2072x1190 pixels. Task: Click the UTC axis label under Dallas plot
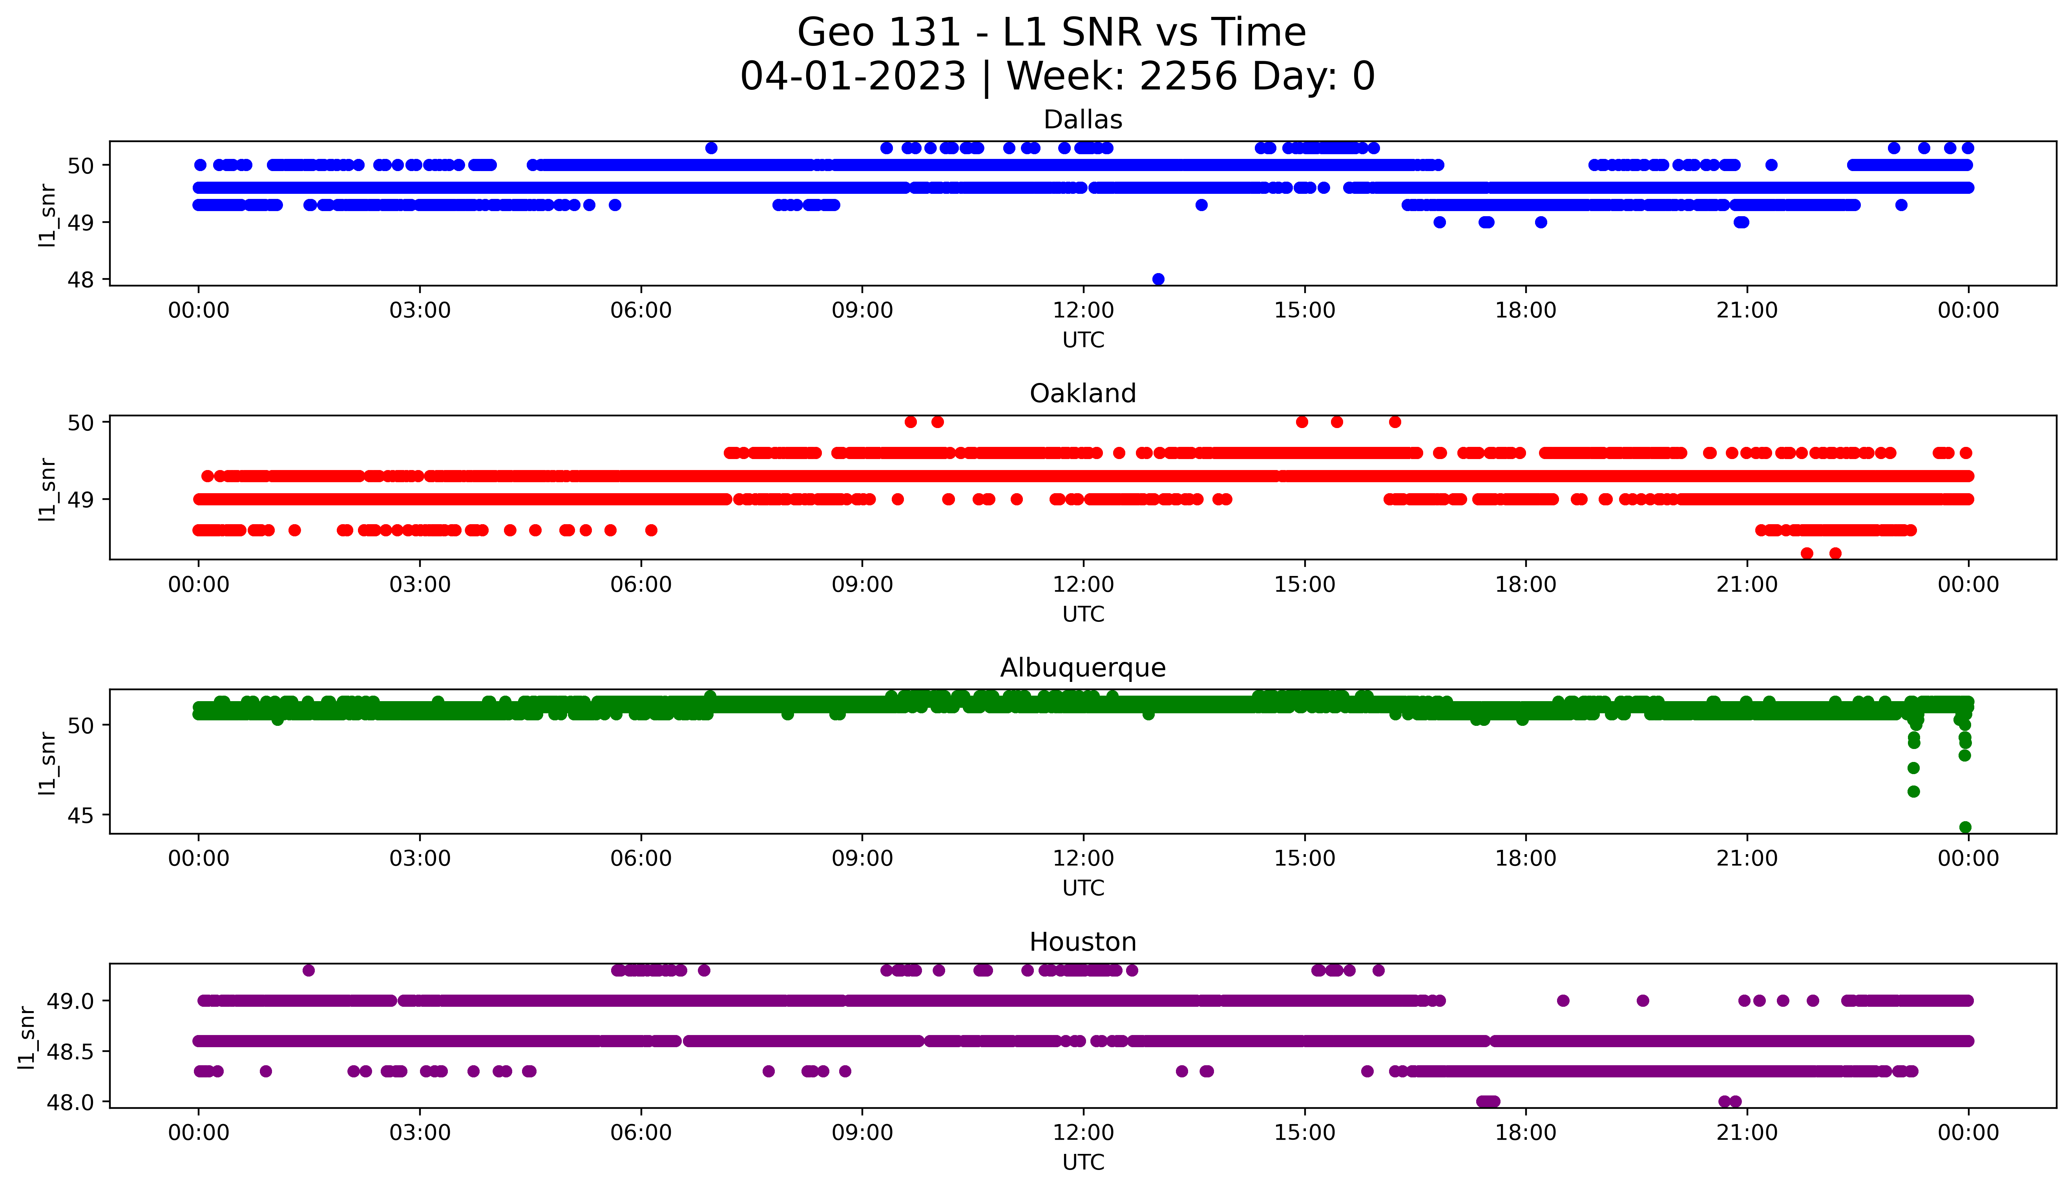tap(1083, 340)
